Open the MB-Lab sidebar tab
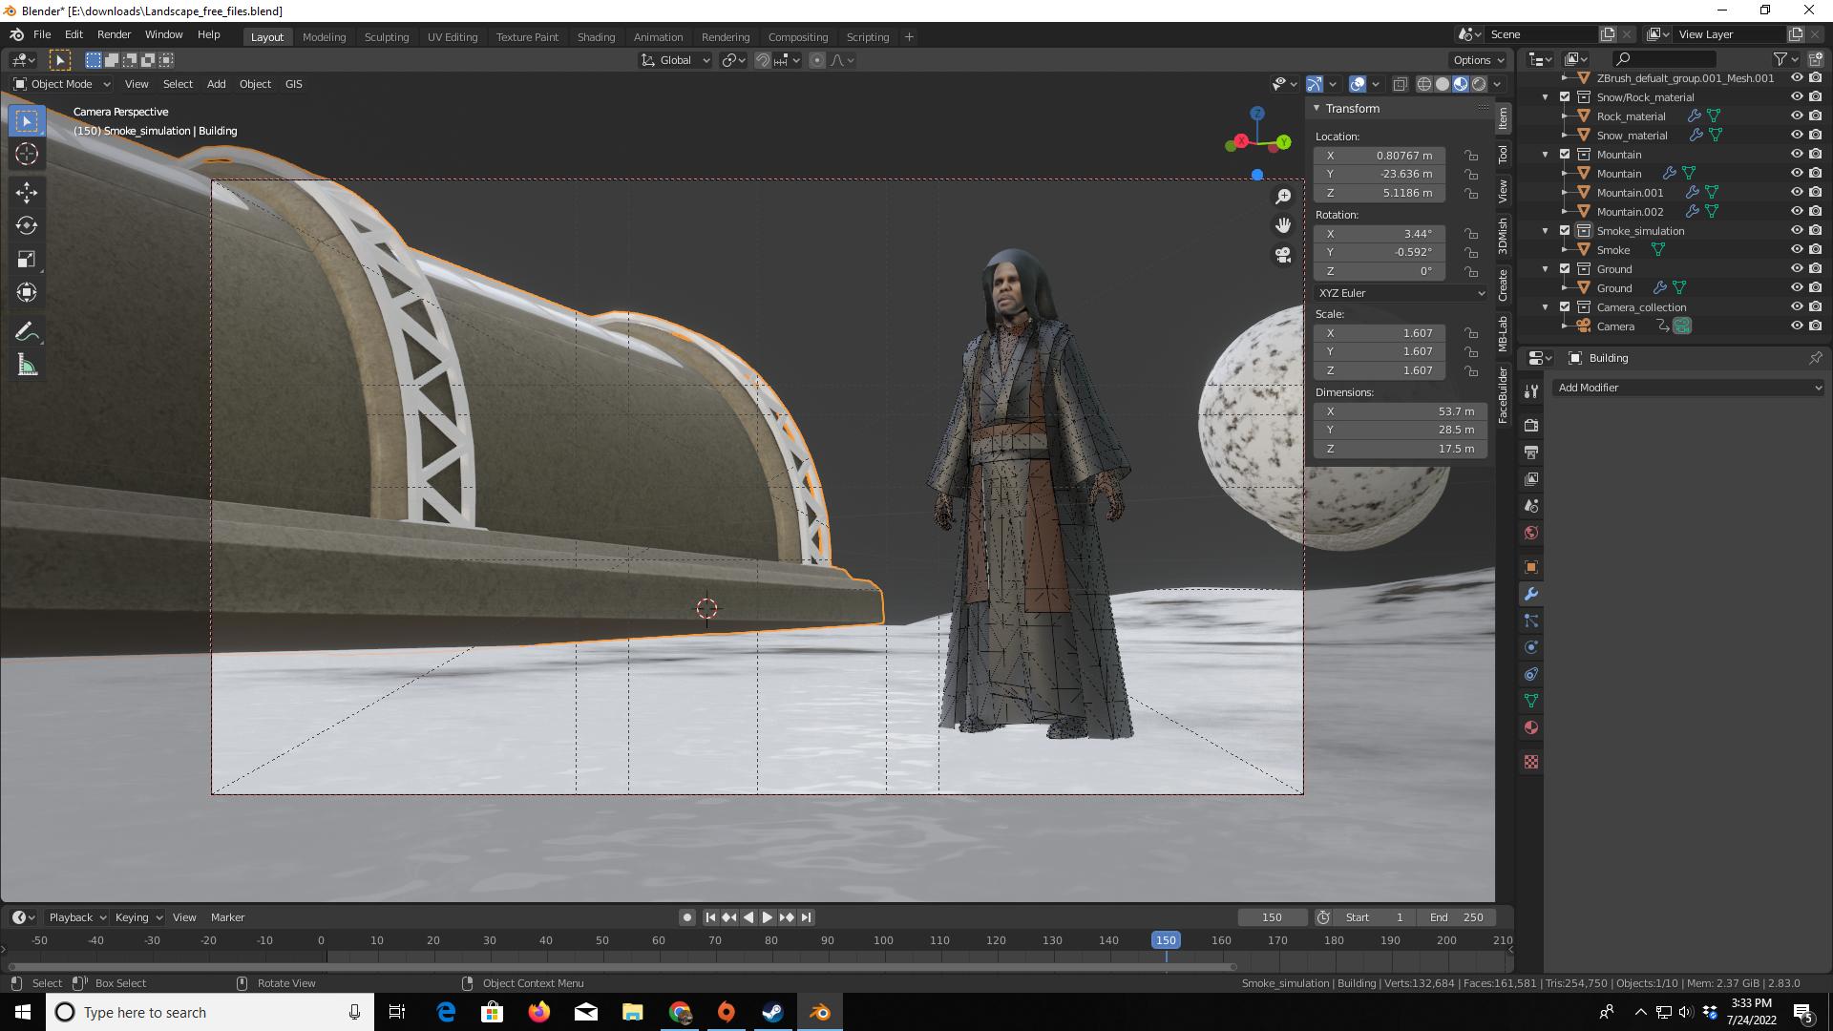 pyautogui.click(x=1504, y=334)
